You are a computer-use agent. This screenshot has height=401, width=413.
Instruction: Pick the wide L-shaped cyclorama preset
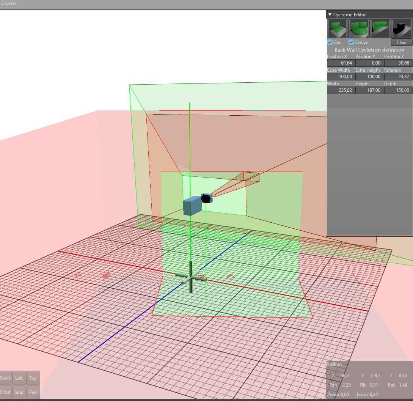pyautogui.click(x=380, y=29)
